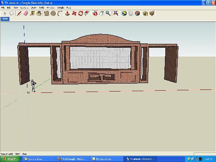This screenshot has width=216, height=162.
Task: Click the Zoom magnifier tool
Action: (x=108, y=13)
